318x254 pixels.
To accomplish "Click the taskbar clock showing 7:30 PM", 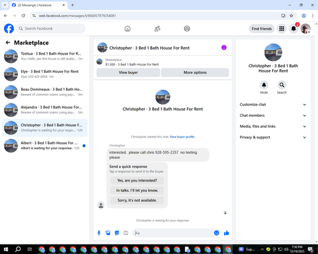I will coord(297,249).
